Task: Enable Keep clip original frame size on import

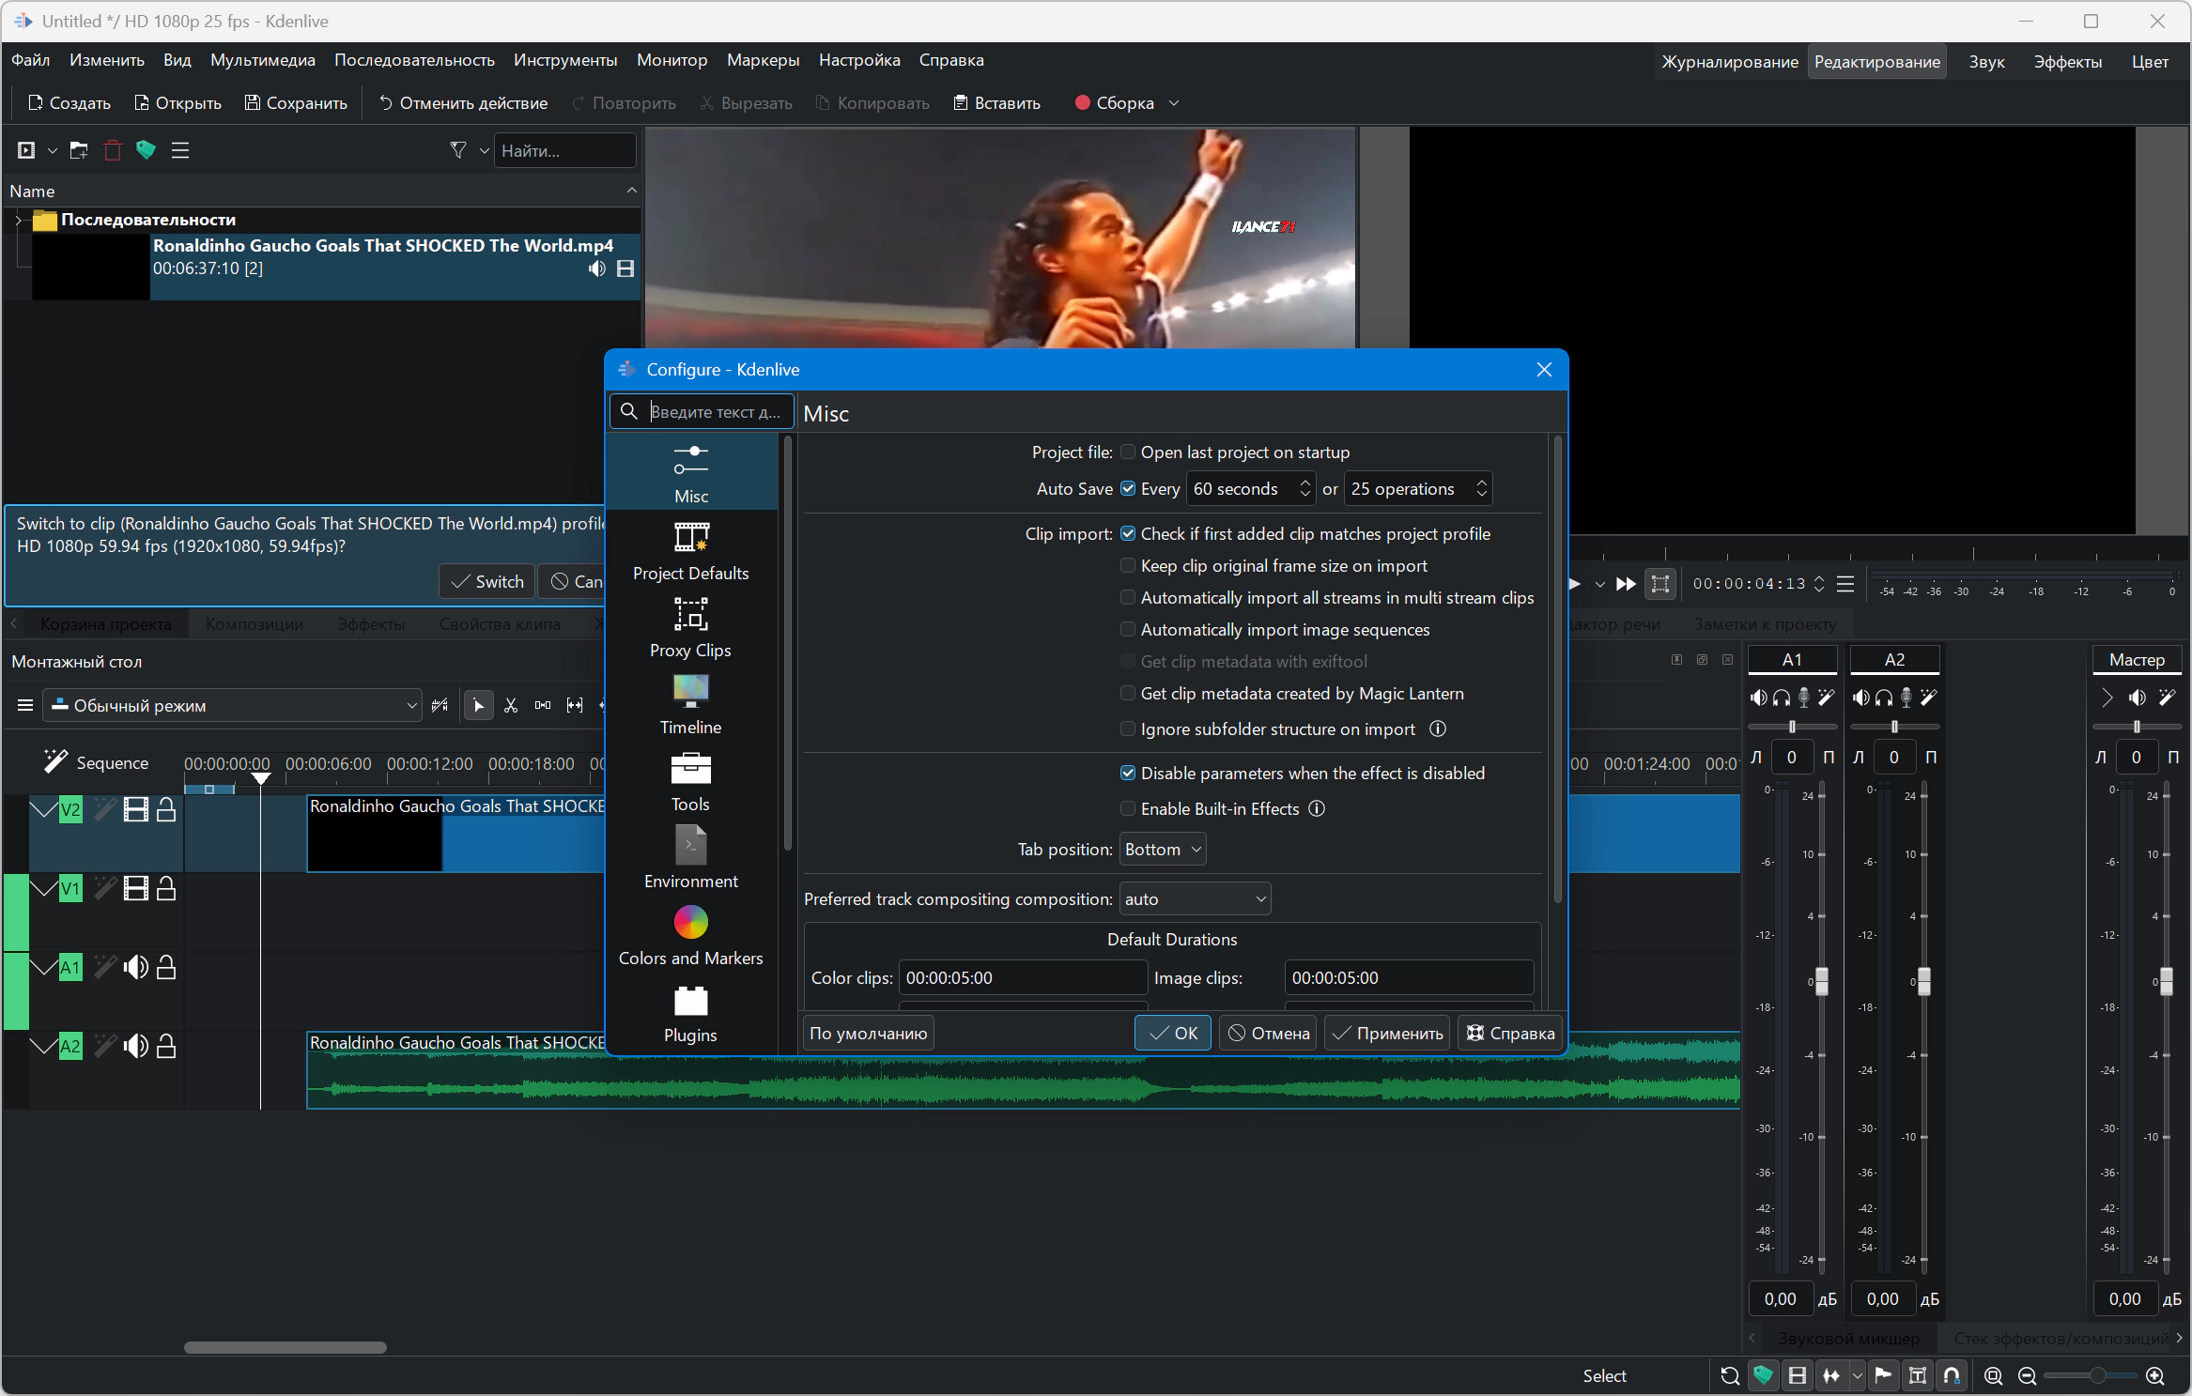Action: point(1128,566)
